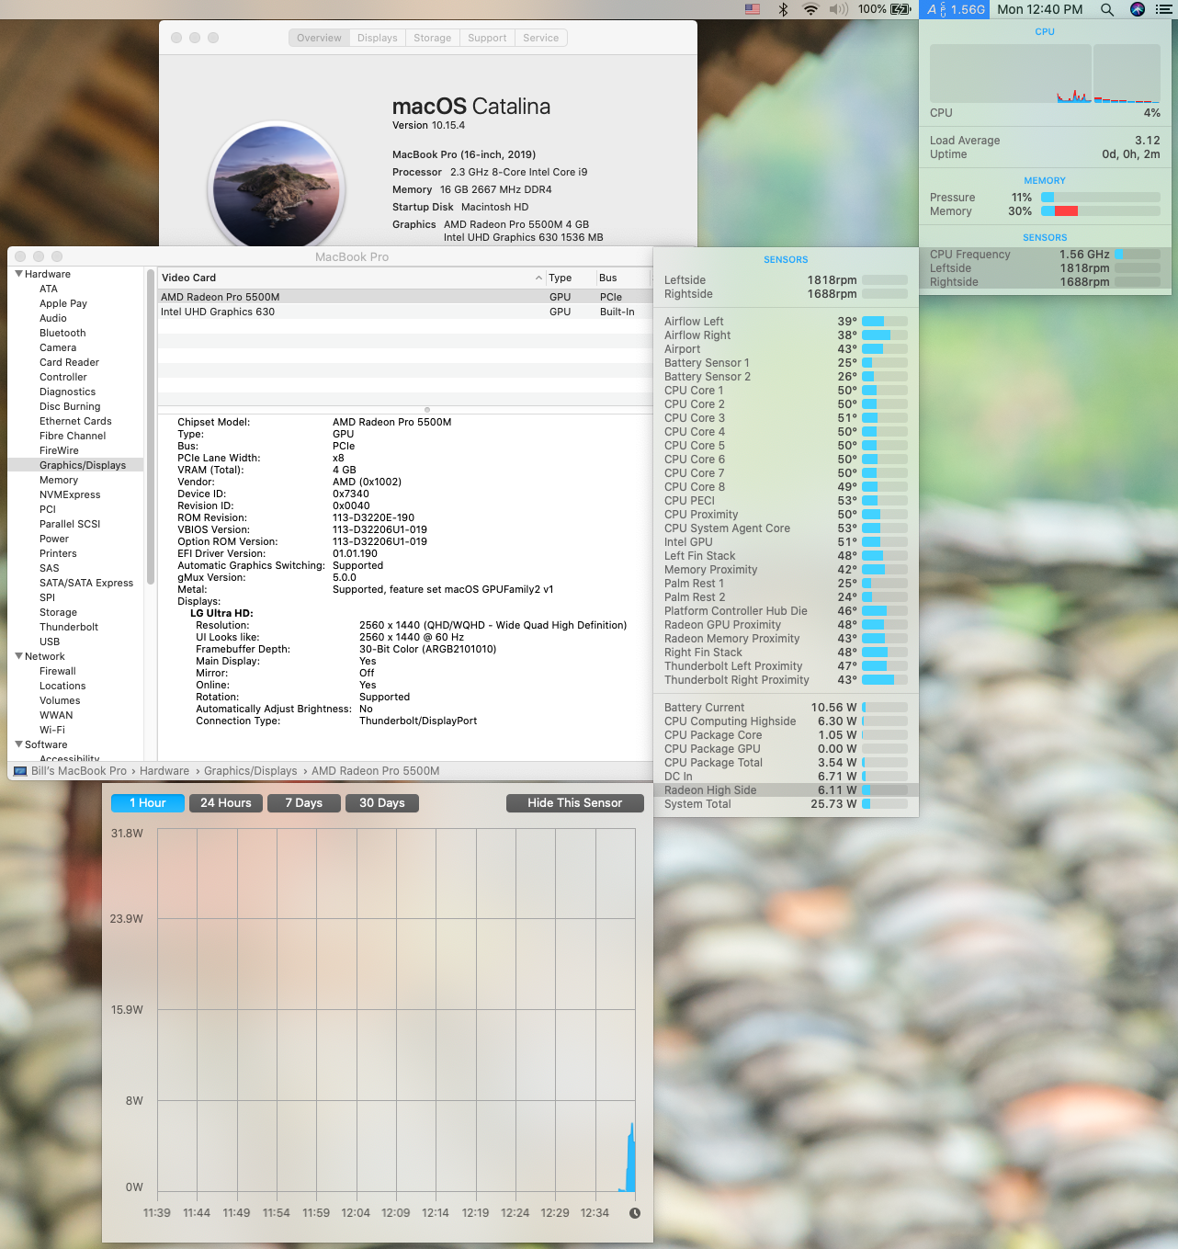Click the clock icon below the power graph

click(x=634, y=1213)
